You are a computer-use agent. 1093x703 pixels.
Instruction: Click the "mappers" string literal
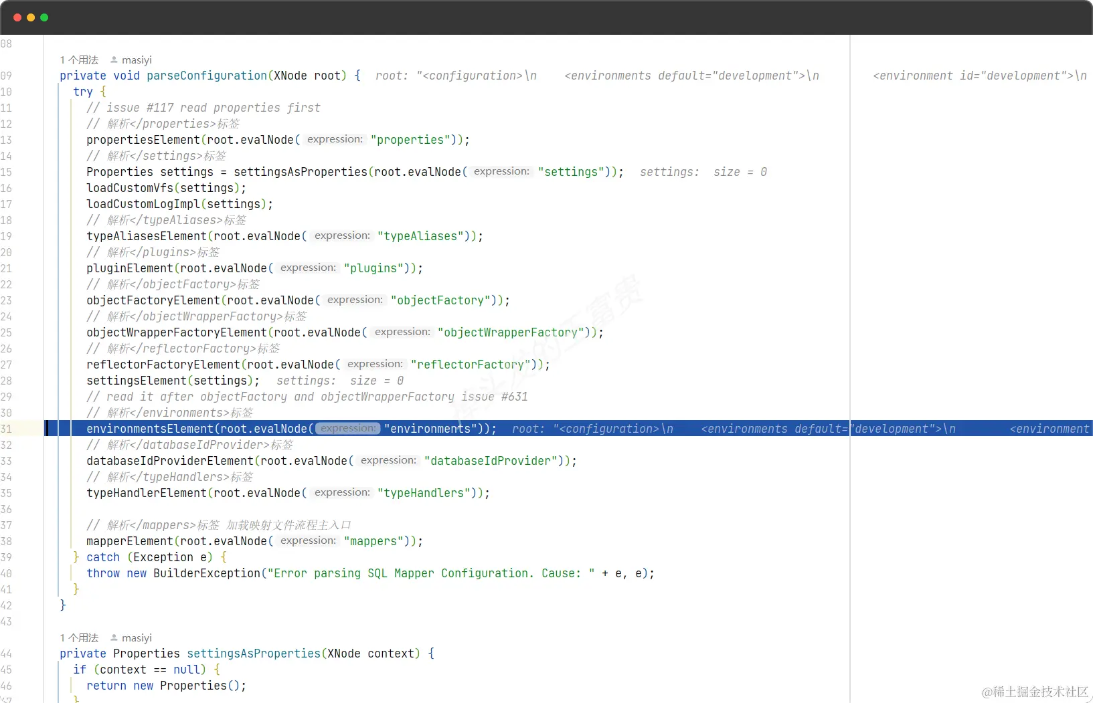(x=373, y=541)
